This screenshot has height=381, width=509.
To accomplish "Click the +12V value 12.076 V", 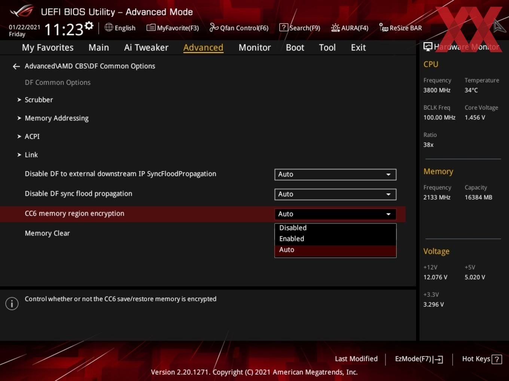I will click(x=435, y=277).
